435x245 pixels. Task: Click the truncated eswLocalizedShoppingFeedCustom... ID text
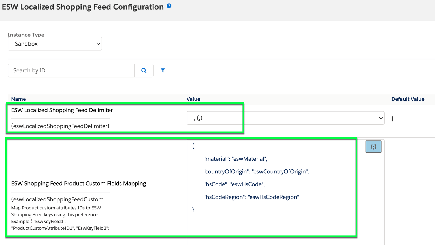(59, 199)
